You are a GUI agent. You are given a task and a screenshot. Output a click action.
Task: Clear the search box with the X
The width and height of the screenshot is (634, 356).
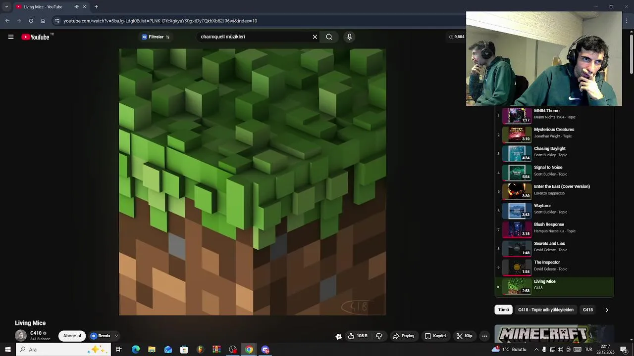(315, 37)
